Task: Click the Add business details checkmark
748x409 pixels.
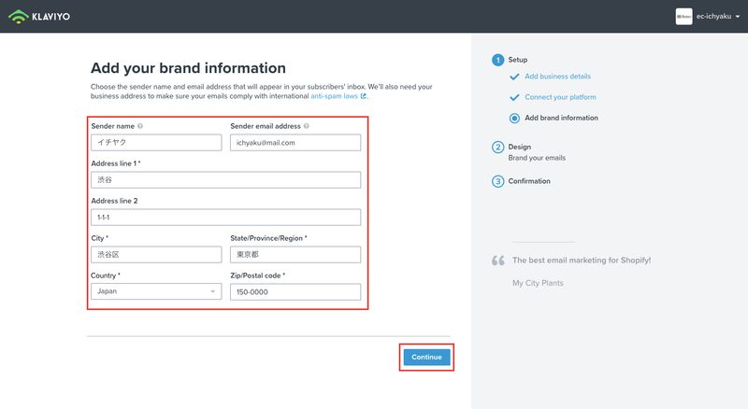Action: (x=514, y=77)
